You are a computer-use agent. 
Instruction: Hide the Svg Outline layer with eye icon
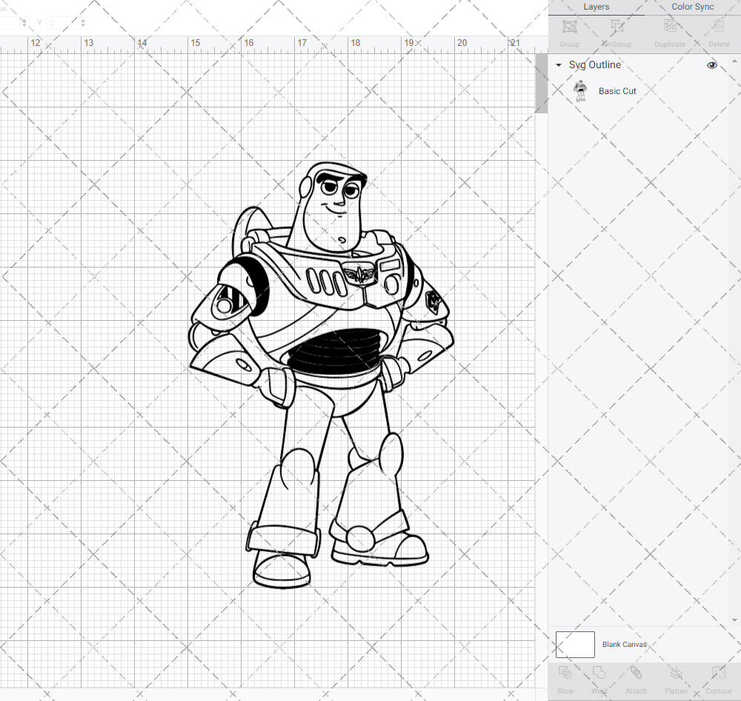click(x=712, y=65)
